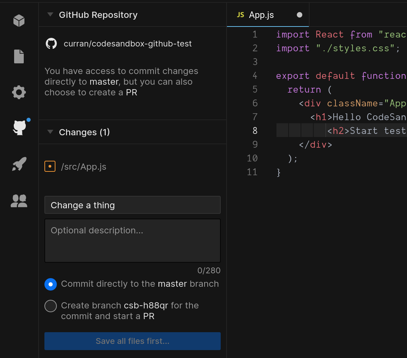
Task: Open the sandbox configuration settings
Action: click(x=19, y=92)
